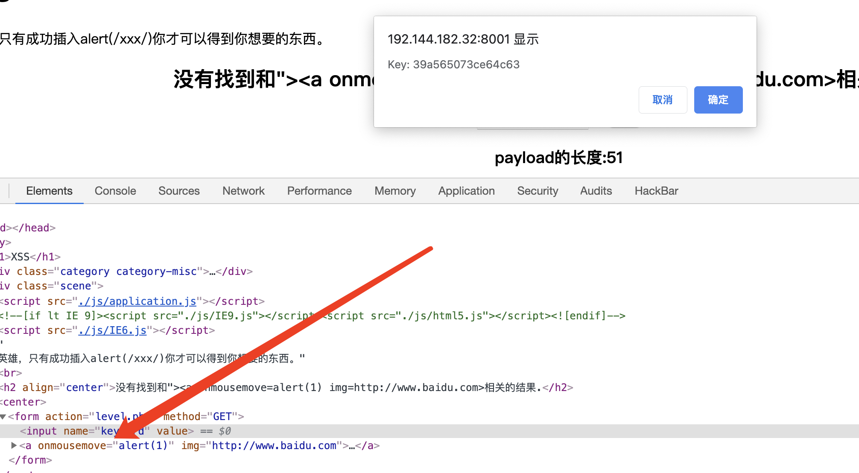The image size is (859, 473).
Task: Select the Elements tab
Action: pos(49,191)
